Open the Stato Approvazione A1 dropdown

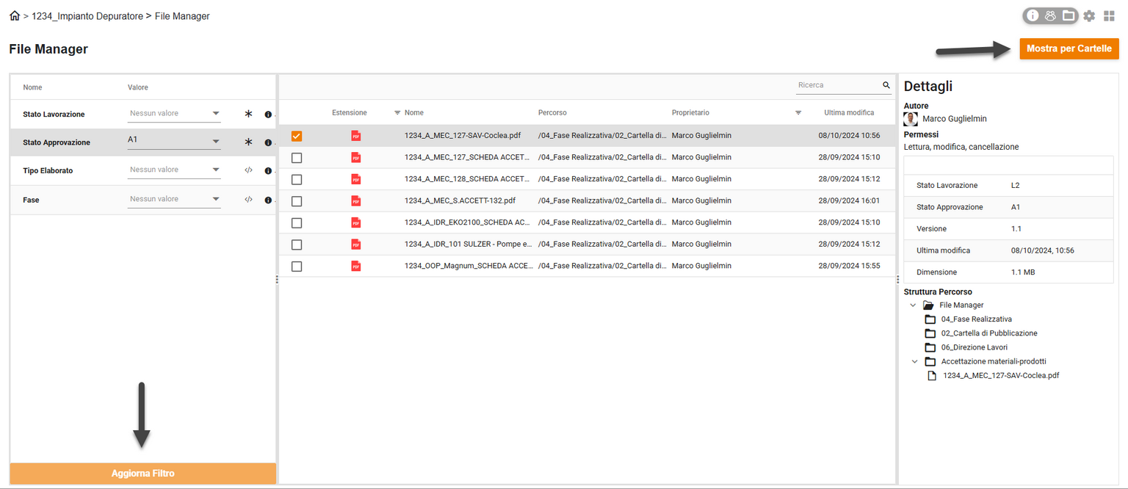174,142
